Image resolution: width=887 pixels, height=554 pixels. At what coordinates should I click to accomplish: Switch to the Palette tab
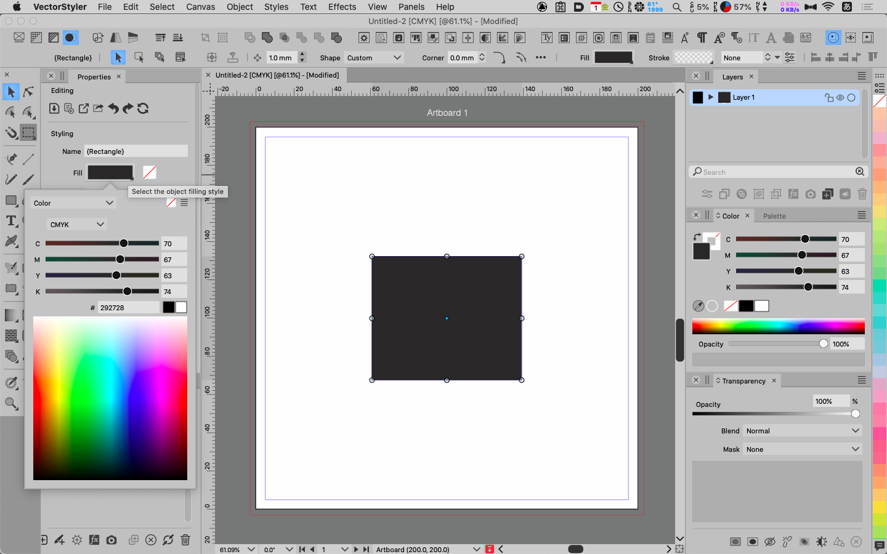pyautogui.click(x=774, y=216)
